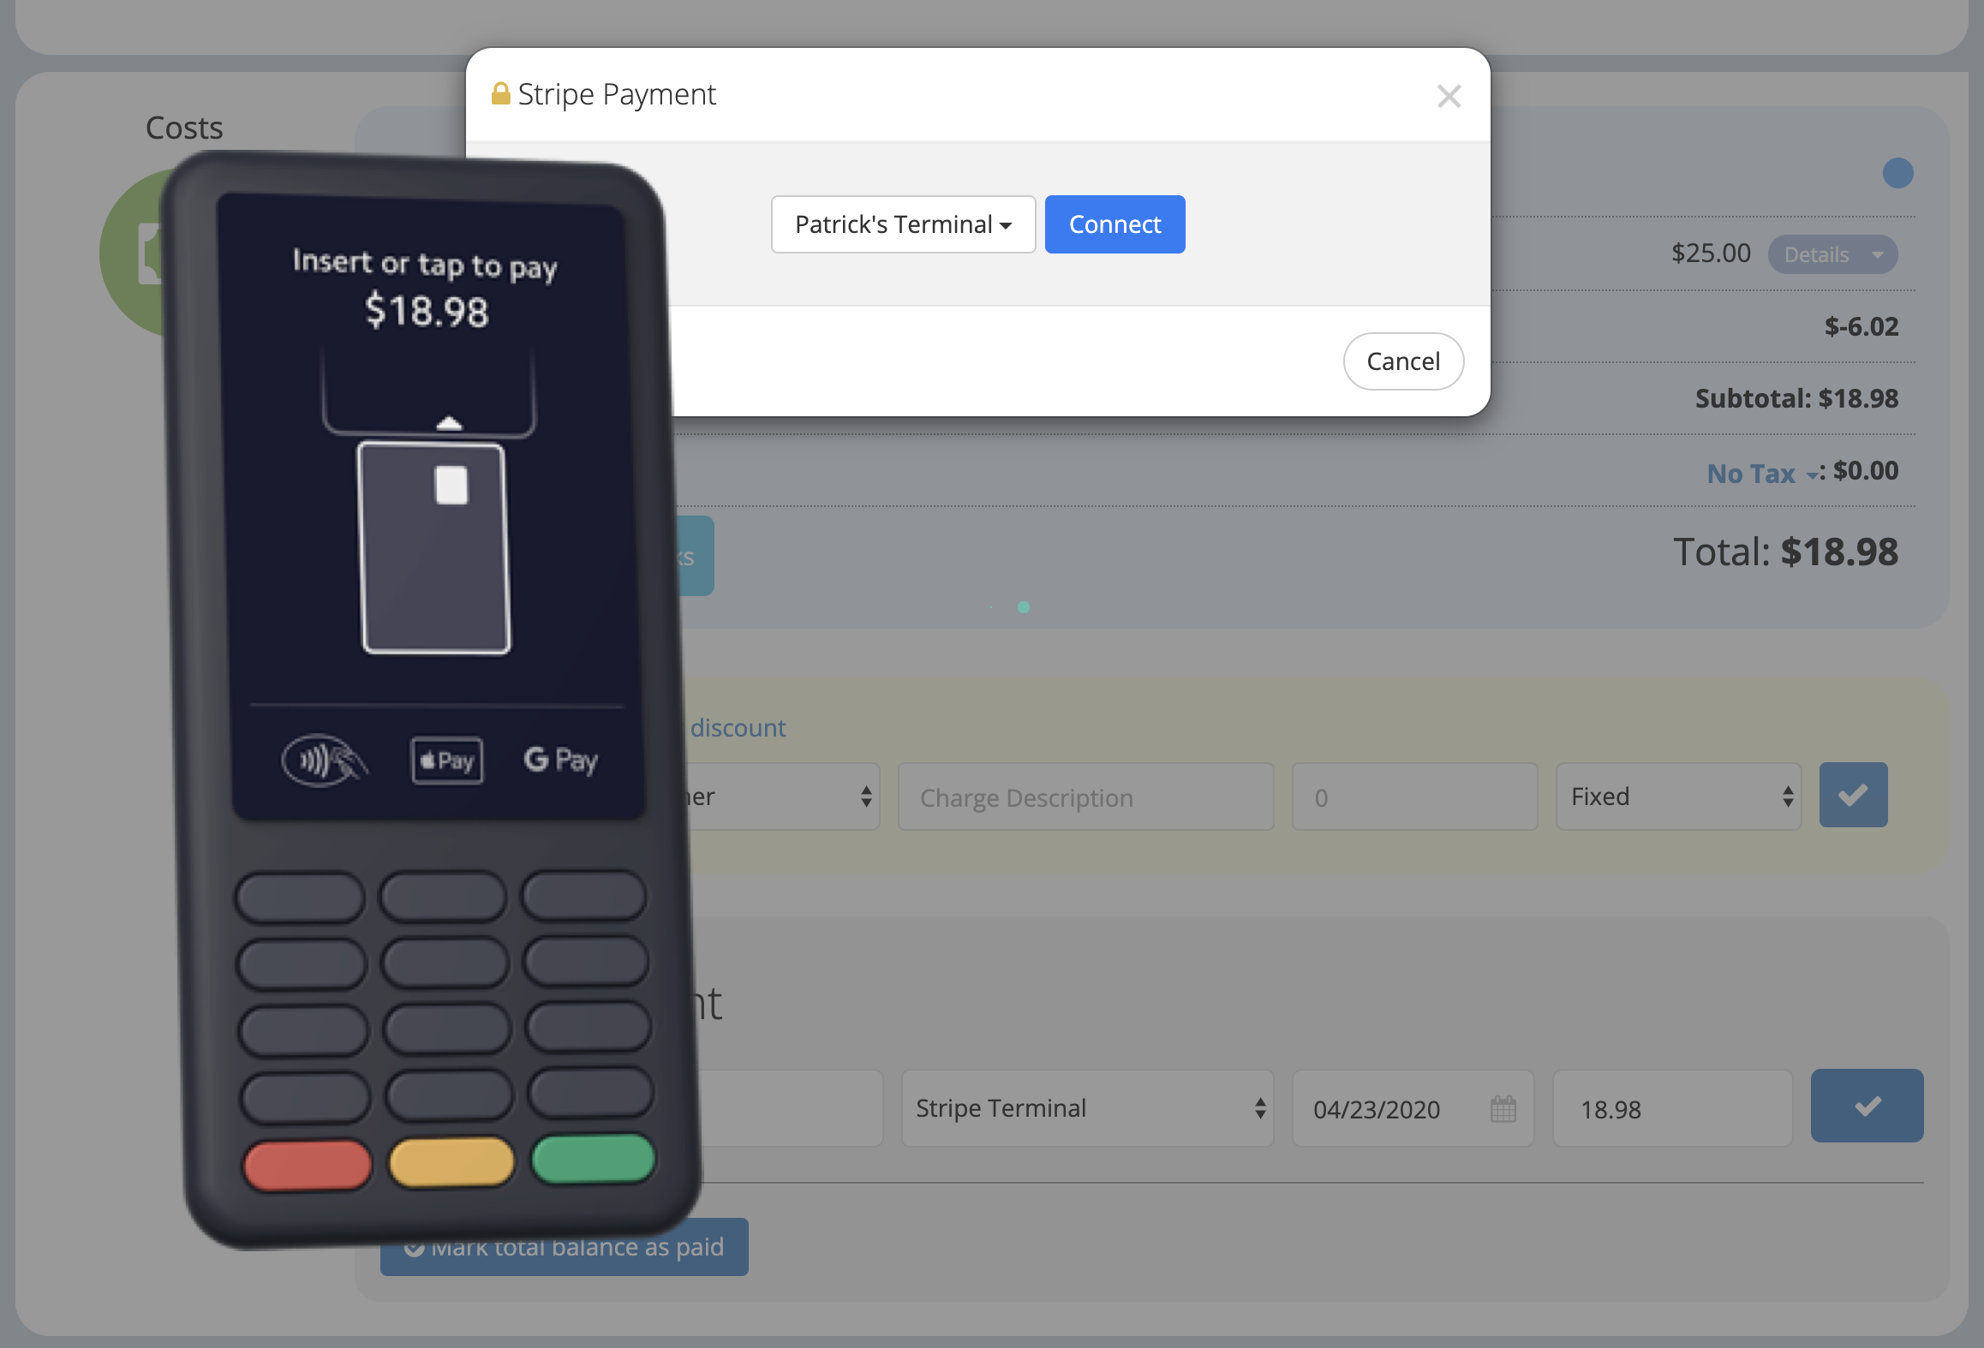1984x1348 pixels.
Task: Open the No Tax dropdown
Action: [x=1763, y=473]
